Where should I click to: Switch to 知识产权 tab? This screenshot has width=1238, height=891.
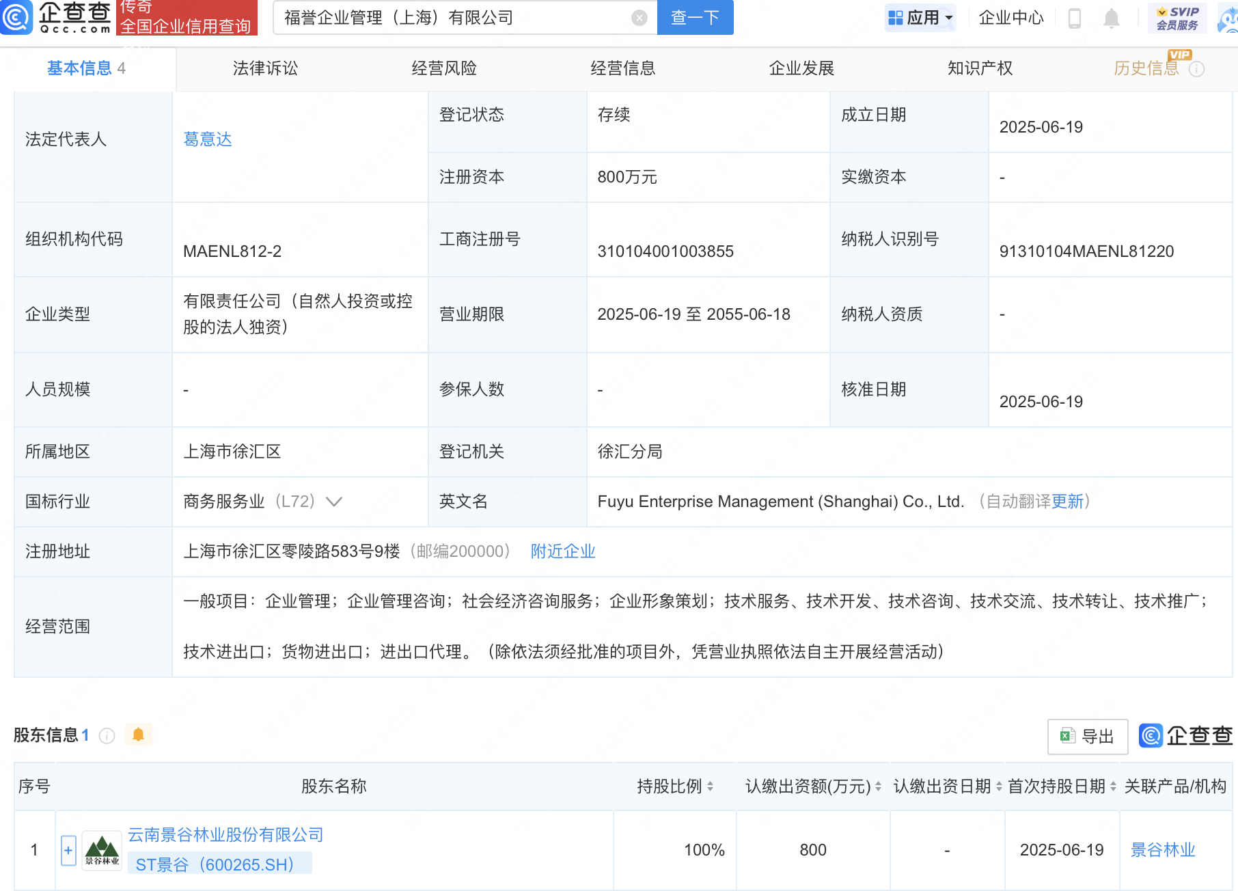pos(980,68)
